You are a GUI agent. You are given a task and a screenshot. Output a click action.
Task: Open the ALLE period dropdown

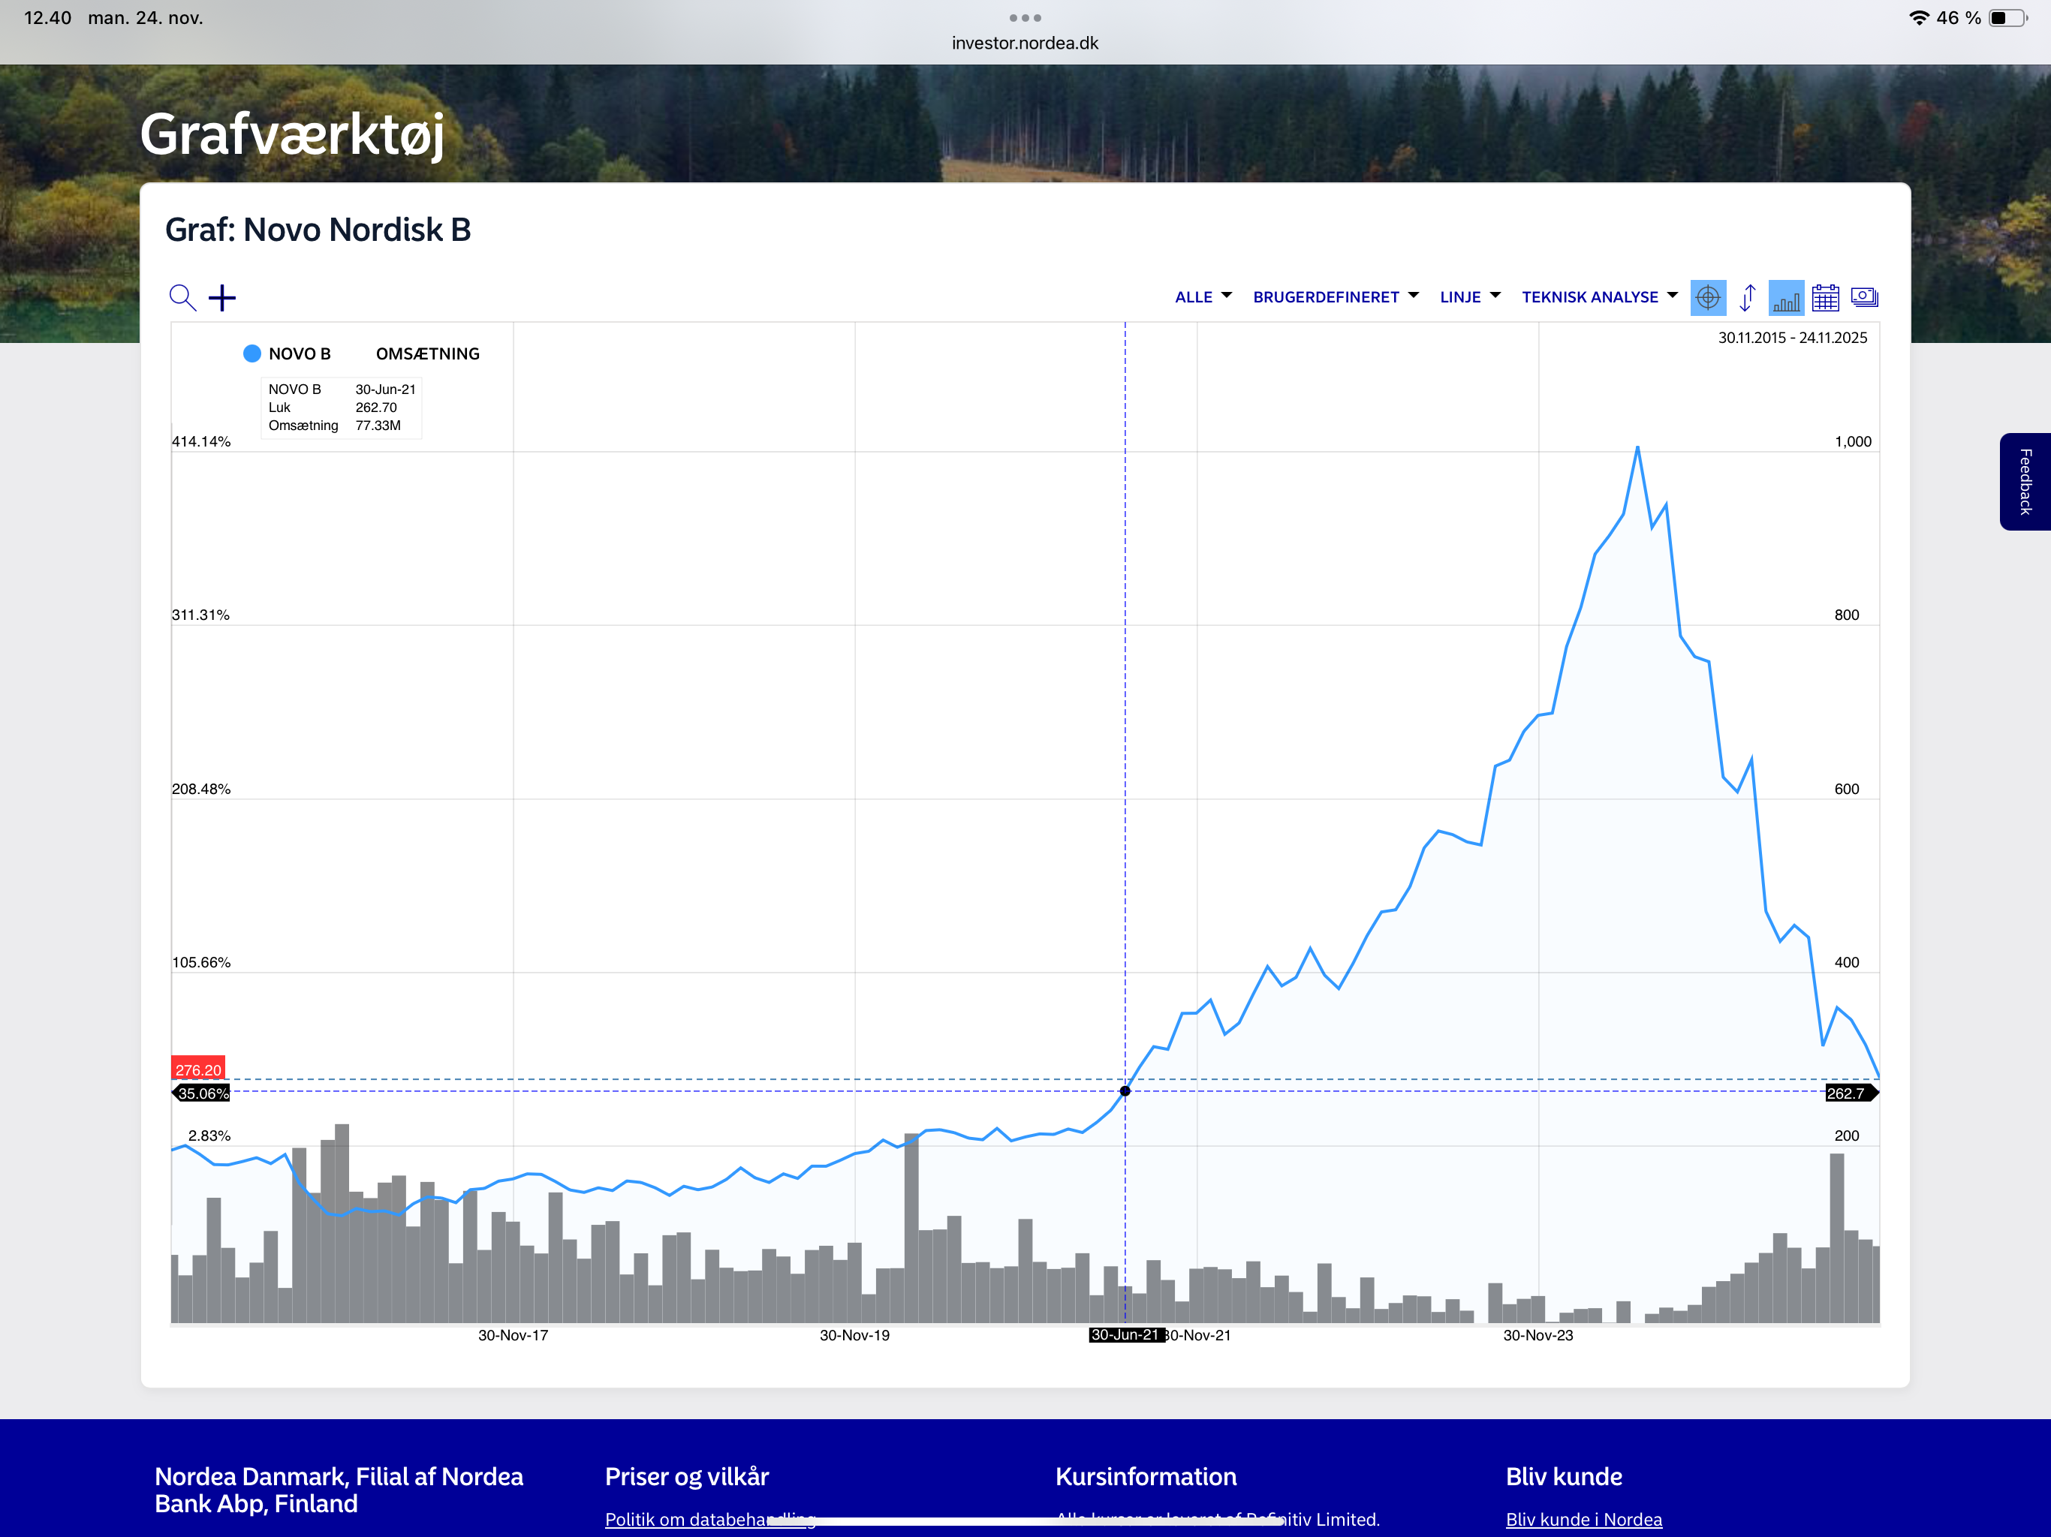1203,296
